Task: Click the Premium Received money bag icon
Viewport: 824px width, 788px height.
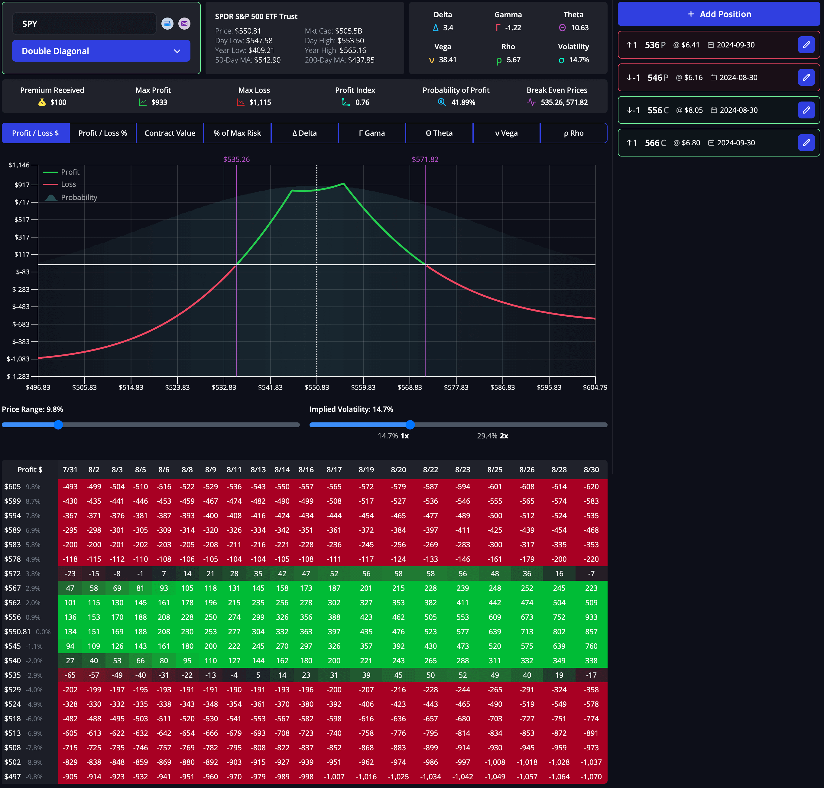Action: coord(42,102)
